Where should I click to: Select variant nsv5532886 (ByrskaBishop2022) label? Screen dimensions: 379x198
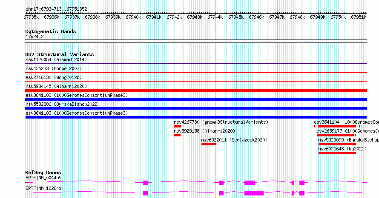pyautogui.click(x=63, y=104)
